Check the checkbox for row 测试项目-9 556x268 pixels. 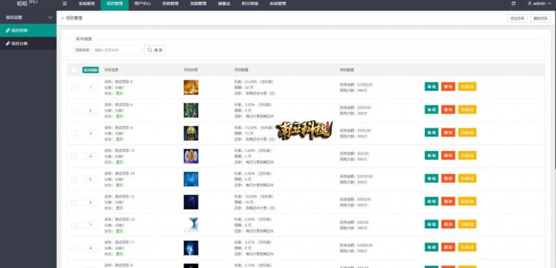(x=74, y=88)
